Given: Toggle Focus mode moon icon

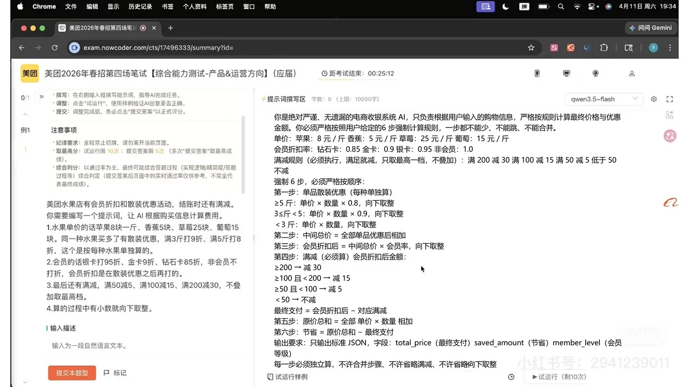Looking at the screenshot, I should 506,7.
